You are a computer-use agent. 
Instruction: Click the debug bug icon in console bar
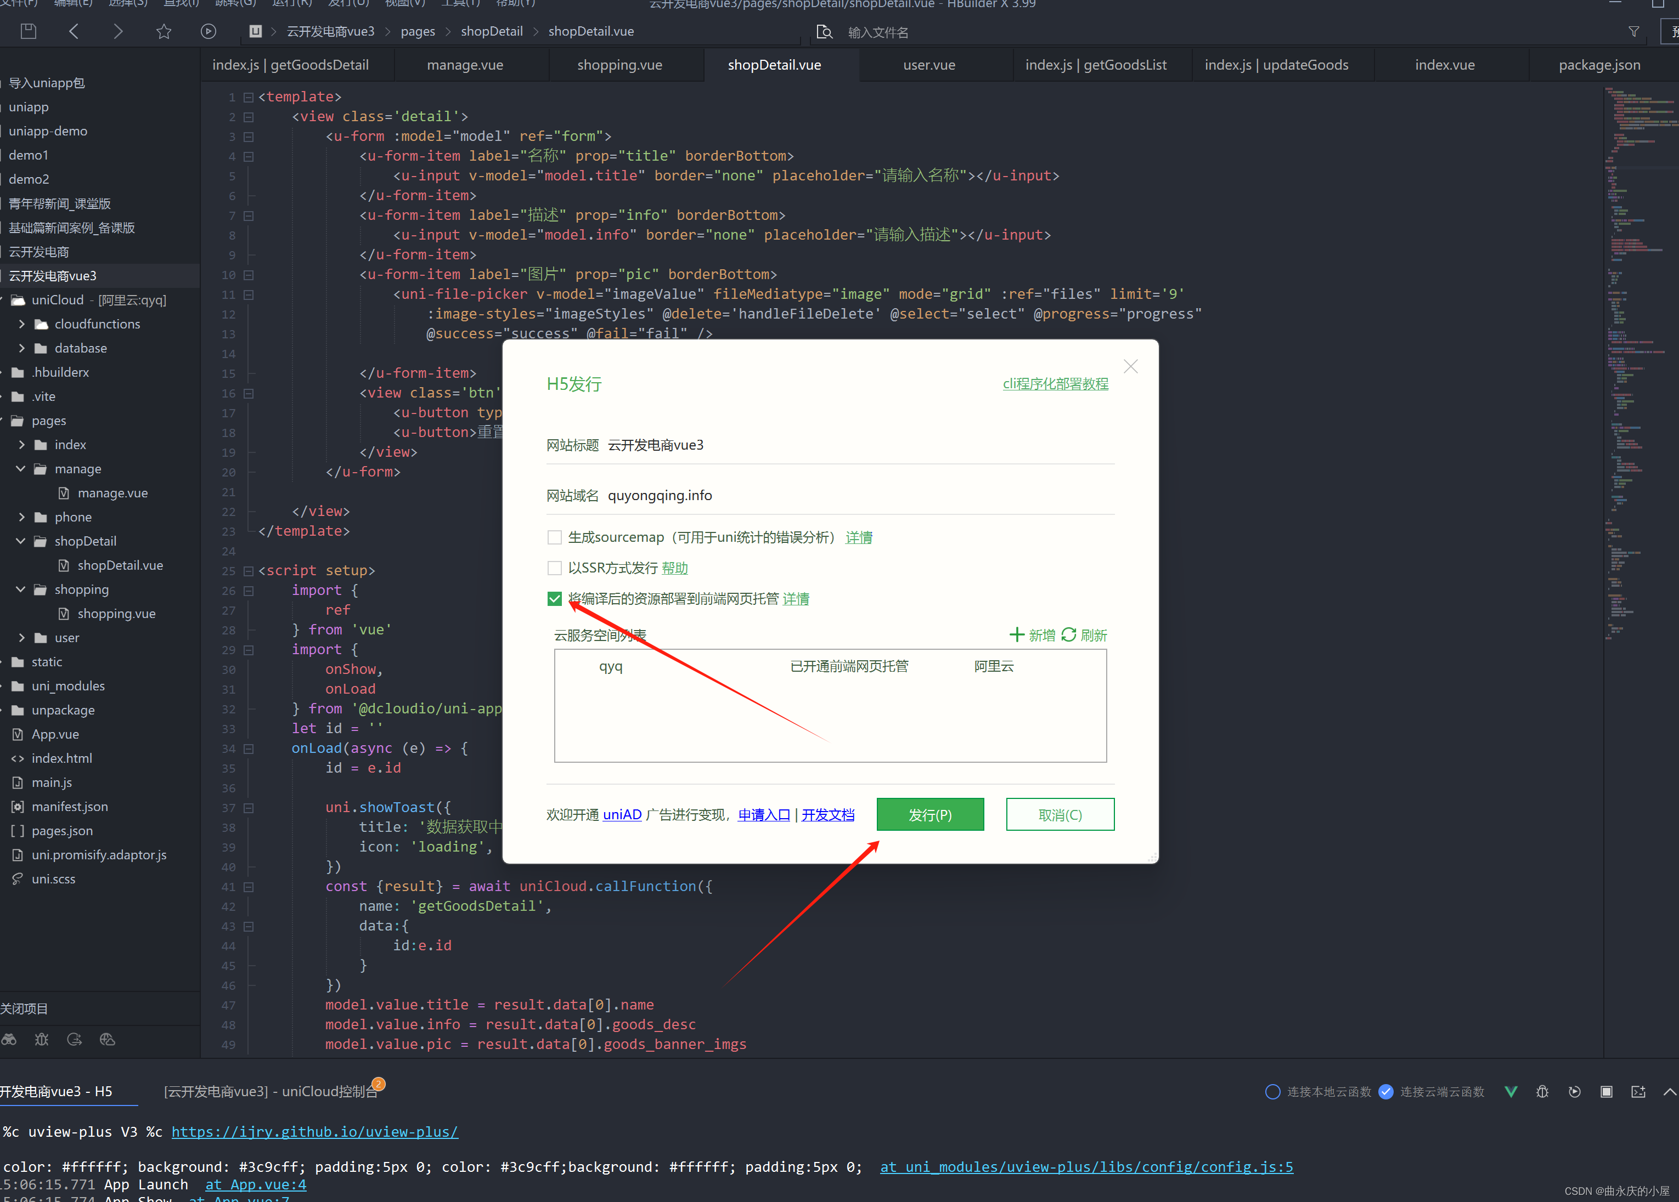(x=1543, y=1092)
